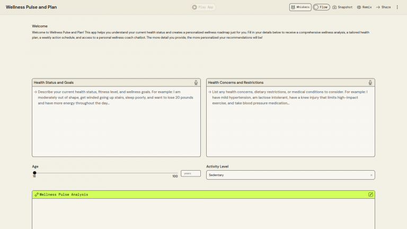Click the Share arrow button
The width and height of the screenshot is (407, 229).
pyautogui.click(x=383, y=7)
